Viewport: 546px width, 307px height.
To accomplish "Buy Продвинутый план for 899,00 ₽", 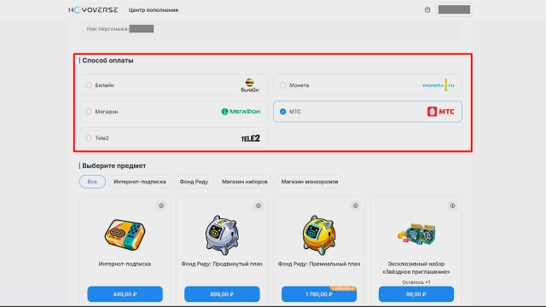I will [x=222, y=294].
